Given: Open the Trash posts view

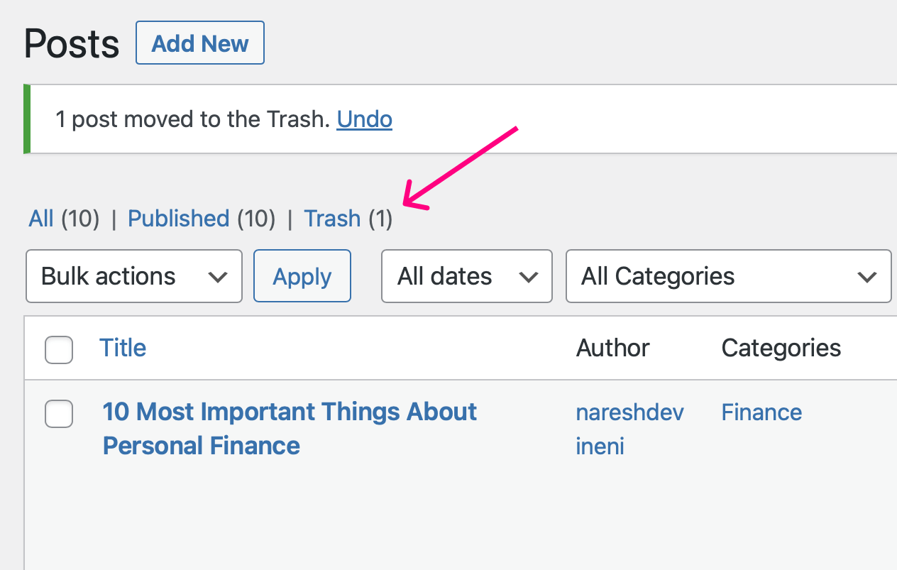Looking at the screenshot, I should coord(332,219).
